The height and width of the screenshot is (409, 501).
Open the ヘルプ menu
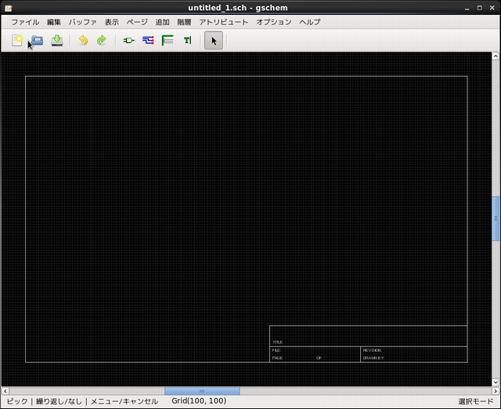click(310, 22)
